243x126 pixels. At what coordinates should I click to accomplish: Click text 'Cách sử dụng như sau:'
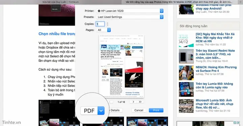click(55, 70)
